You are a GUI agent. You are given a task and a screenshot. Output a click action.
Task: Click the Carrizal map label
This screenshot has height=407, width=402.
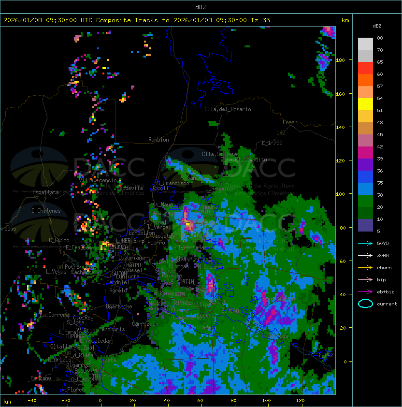[x=144, y=324]
